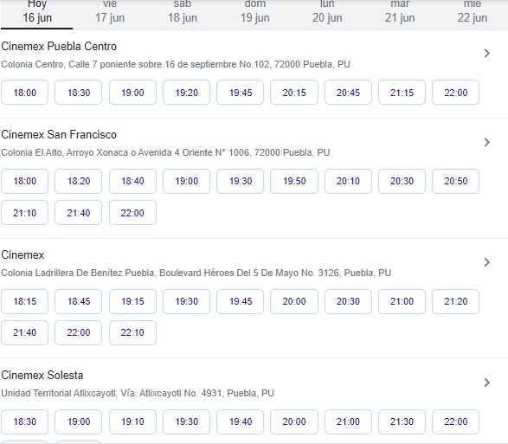Choose 20:00 showtime at Cinemex Solesta

(294, 421)
